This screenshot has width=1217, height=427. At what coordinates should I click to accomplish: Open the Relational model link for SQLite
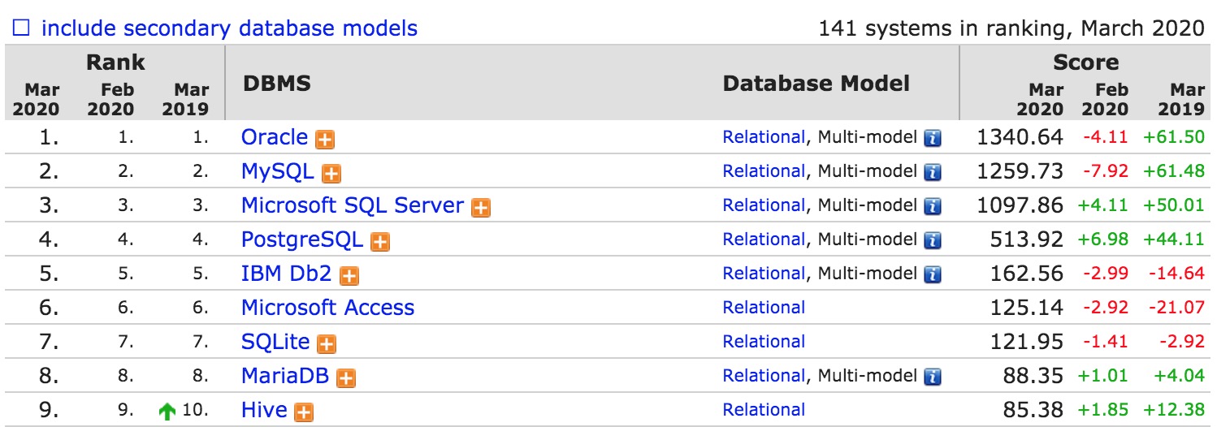coord(764,343)
